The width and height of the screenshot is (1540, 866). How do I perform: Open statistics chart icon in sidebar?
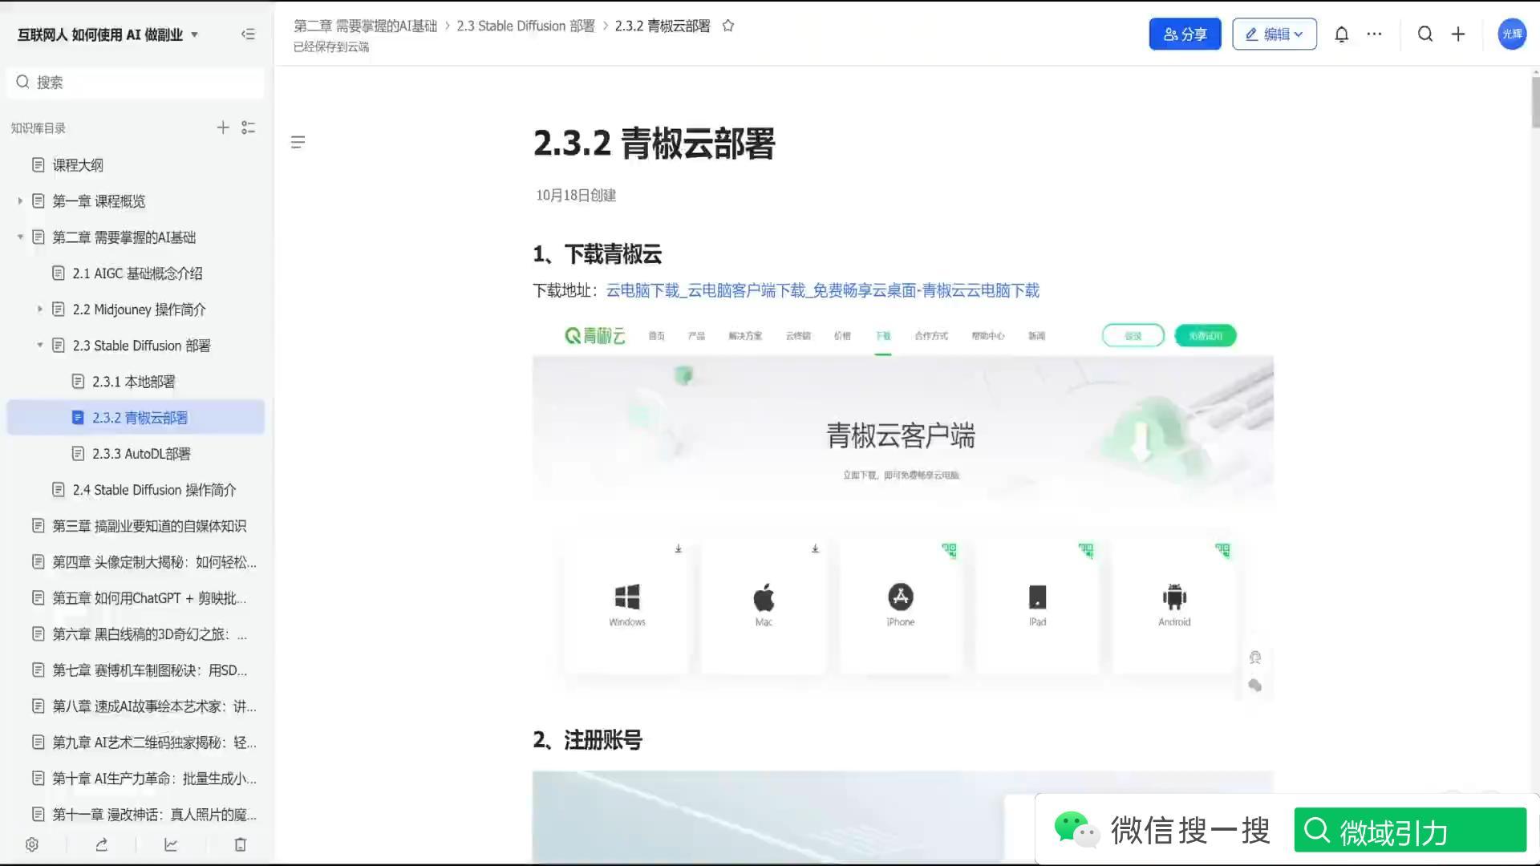(x=171, y=844)
